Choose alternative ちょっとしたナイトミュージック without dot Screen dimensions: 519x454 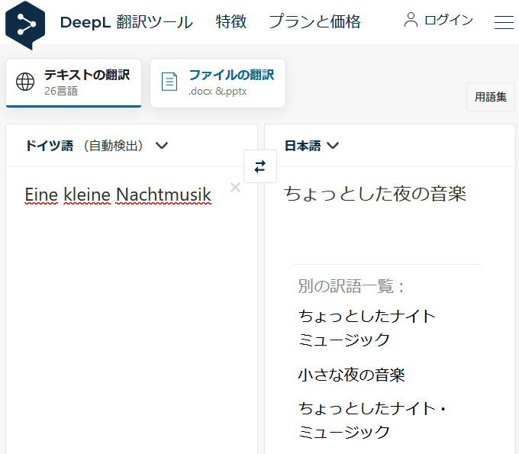pyautogui.click(x=367, y=327)
